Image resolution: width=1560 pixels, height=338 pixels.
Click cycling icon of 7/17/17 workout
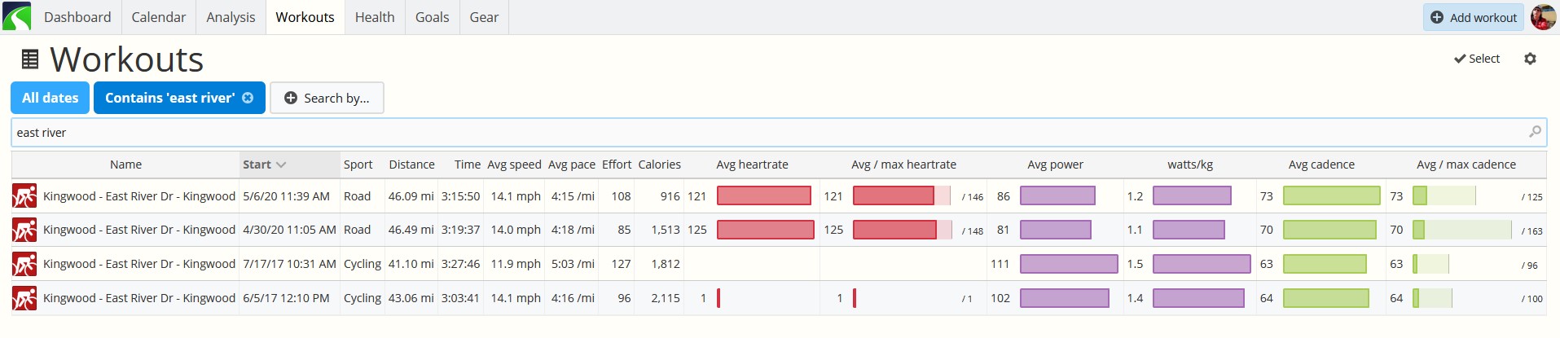point(24,264)
